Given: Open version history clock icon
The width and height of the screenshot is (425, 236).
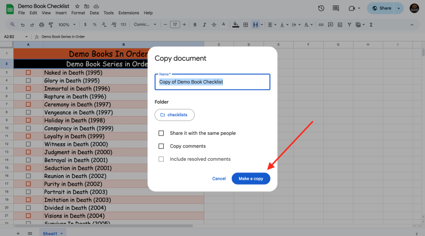Looking at the screenshot, I should tap(322, 8).
